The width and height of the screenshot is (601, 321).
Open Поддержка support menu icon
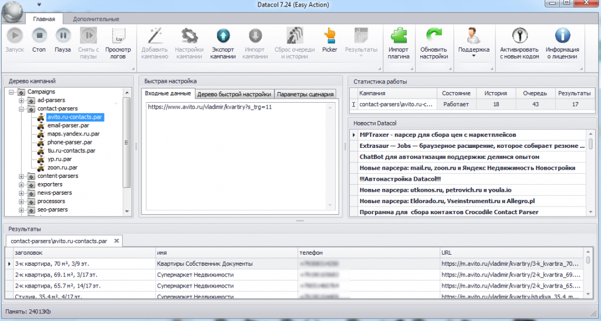tap(474, 36)
